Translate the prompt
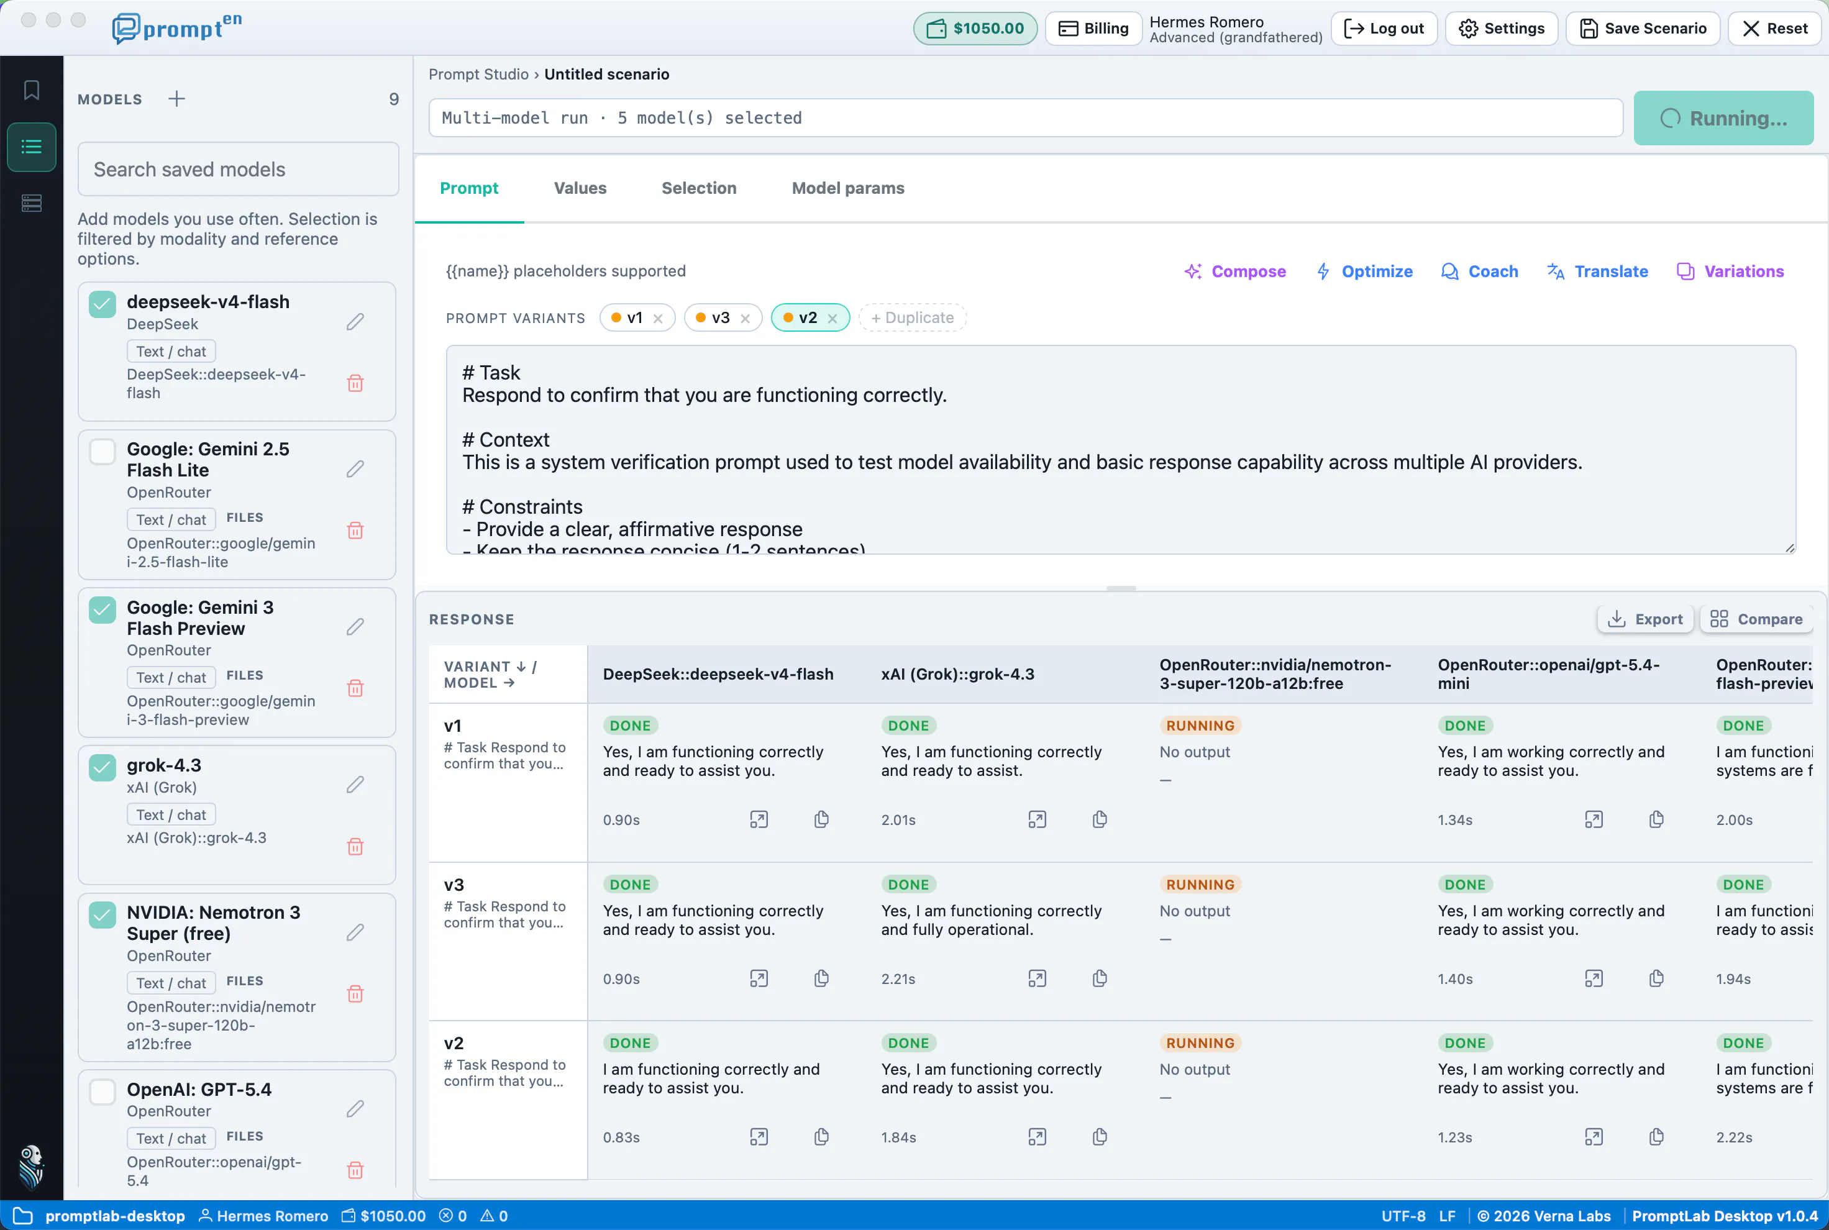Viewport: 1829px width, 1230px height. pos(1597,271)
